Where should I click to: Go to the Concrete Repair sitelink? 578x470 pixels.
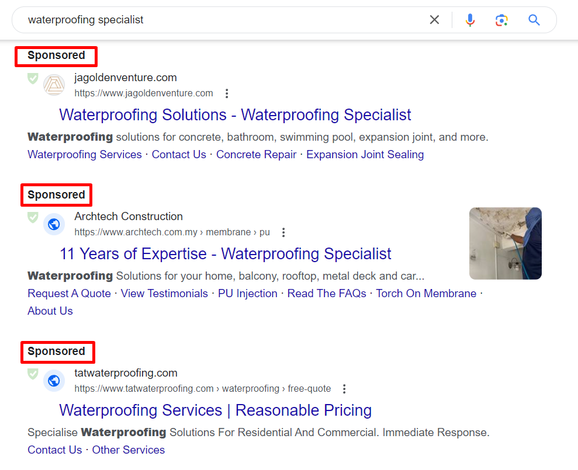(x=256, y=155)
